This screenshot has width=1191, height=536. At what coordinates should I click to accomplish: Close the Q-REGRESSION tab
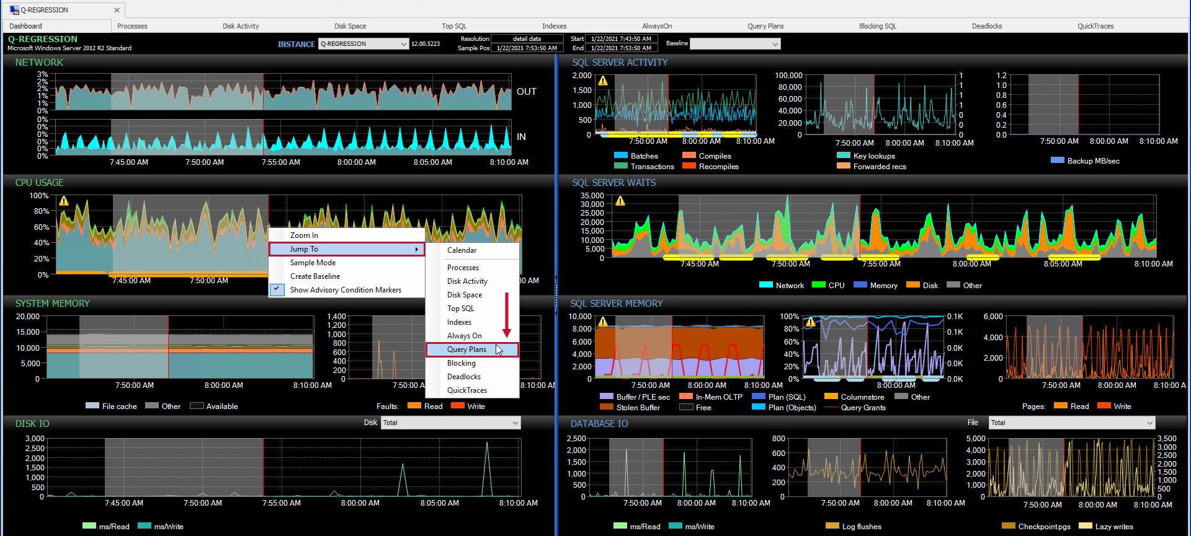[x=117, y=10]
